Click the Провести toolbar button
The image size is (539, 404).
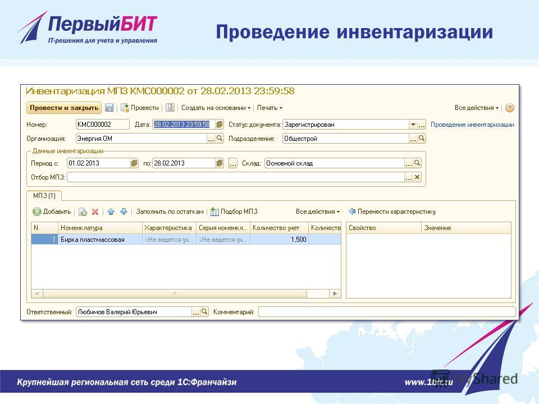[x=140, y=108]
